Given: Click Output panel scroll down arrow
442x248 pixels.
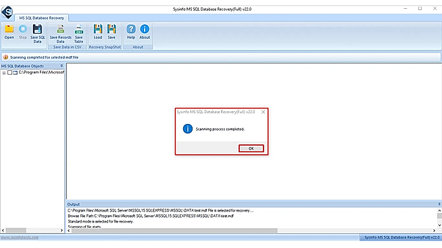Looking at the screenshot, I should click(x=439, y=225).
